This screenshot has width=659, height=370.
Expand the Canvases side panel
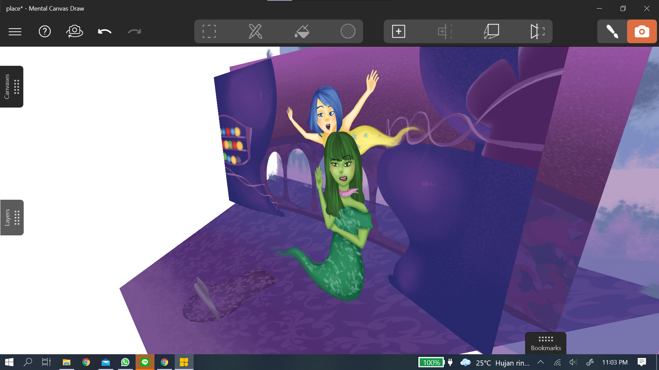tap(12, 87)
